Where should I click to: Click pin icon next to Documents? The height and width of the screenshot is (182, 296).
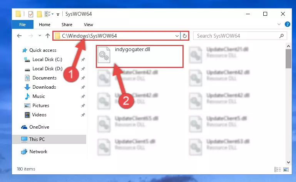click(x=83, y=78)
